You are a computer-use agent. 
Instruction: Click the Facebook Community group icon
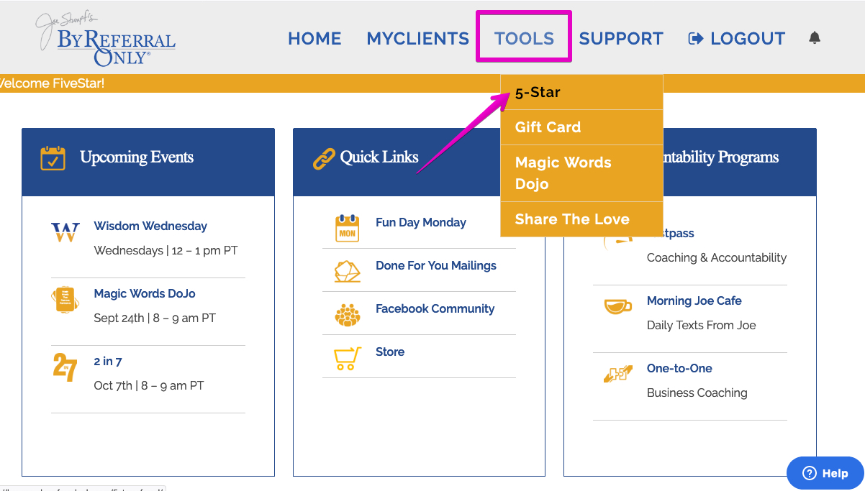coord(348,314)
